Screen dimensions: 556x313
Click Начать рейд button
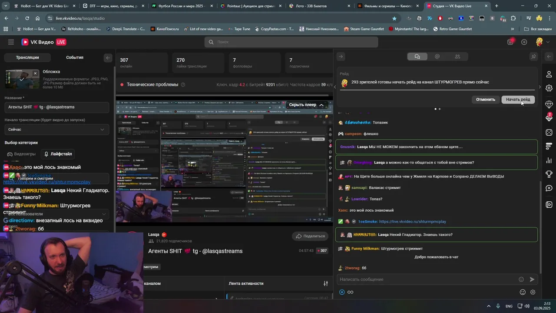[518, 100]
